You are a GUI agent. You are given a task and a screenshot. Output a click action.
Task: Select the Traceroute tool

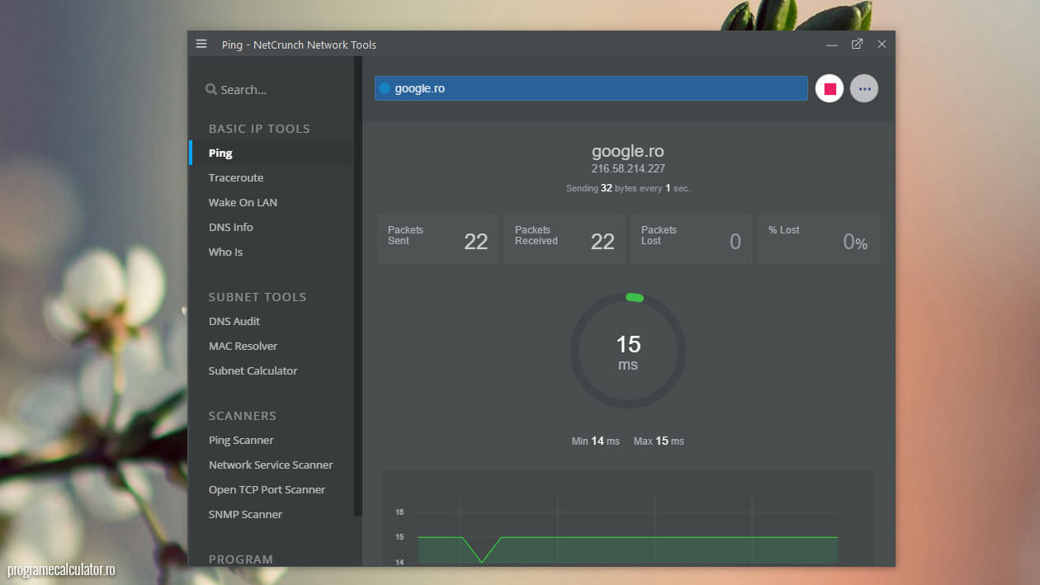(x=236, y=177)
